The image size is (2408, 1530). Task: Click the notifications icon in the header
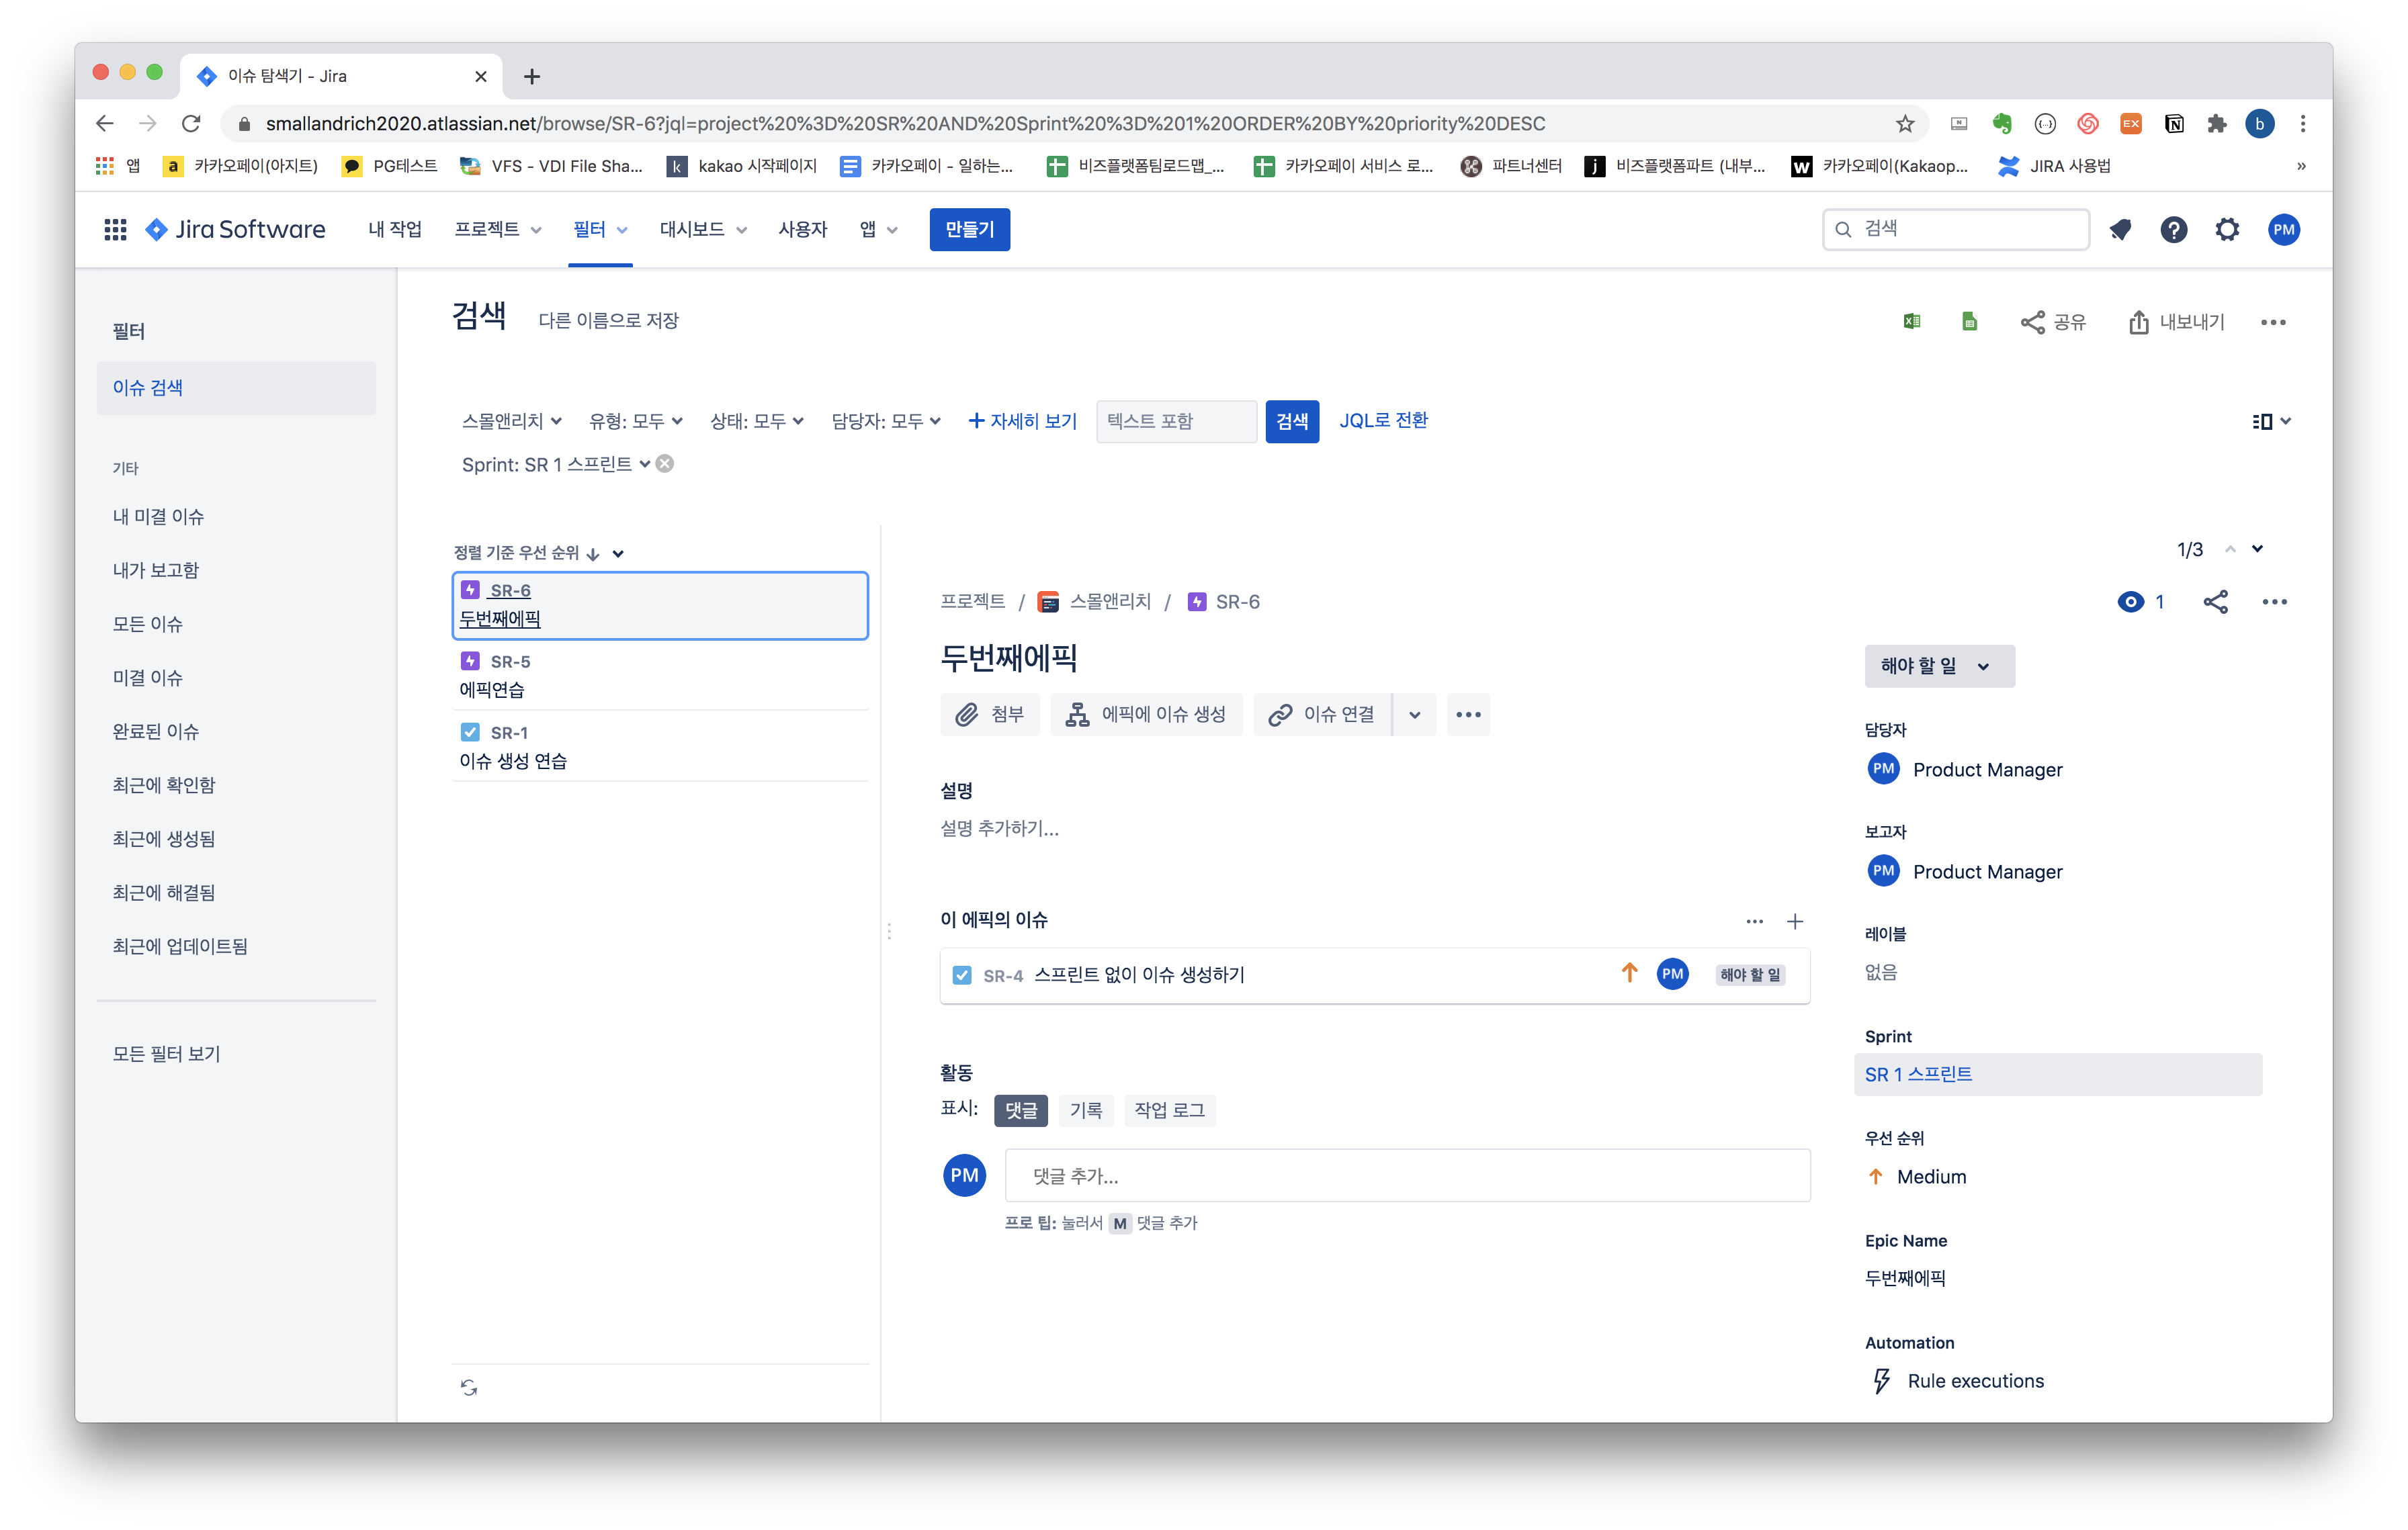pos(2120,230)
